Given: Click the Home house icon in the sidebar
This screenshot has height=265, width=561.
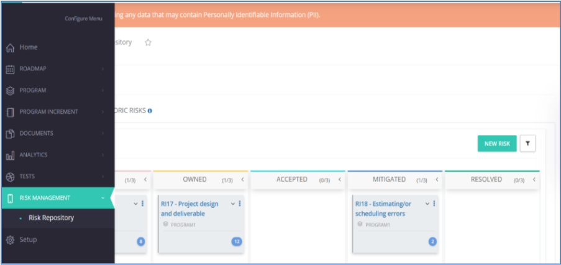Looking at the screenshot, I should [11, 47].
